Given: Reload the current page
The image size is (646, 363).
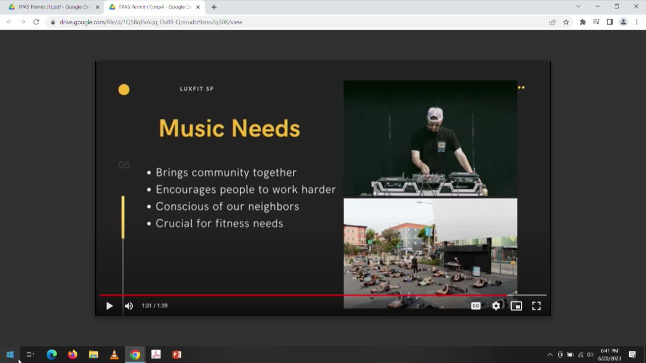Looking at the screenshot, I should (36, 22).
